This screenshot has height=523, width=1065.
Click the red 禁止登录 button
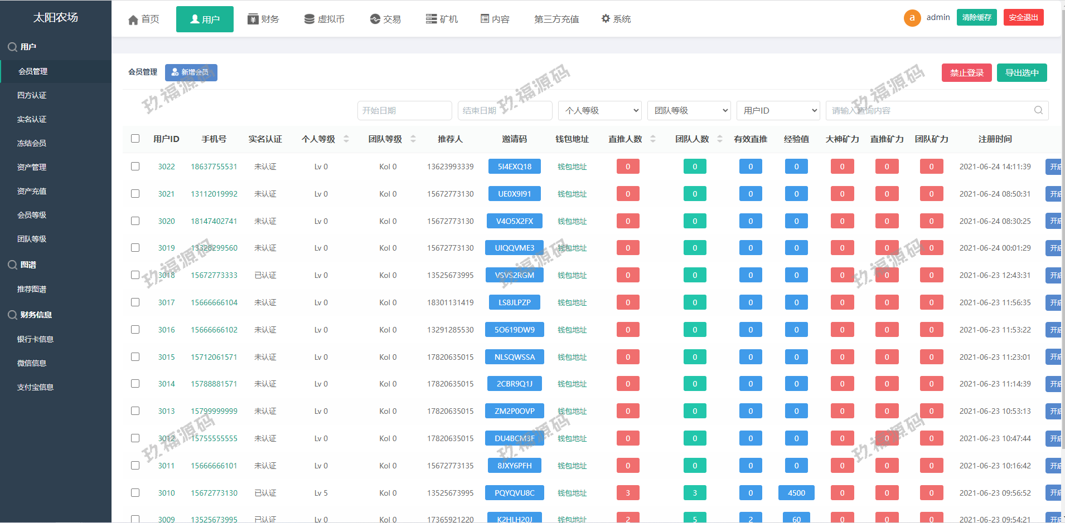point(966,73)
